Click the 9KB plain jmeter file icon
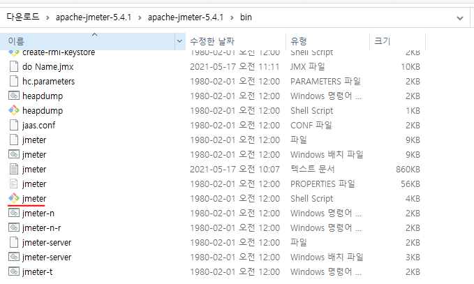Viewport: 474px width, 284px height. (14, 140)
